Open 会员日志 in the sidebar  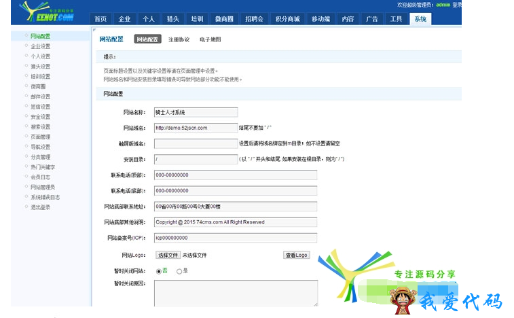[40, 177]
